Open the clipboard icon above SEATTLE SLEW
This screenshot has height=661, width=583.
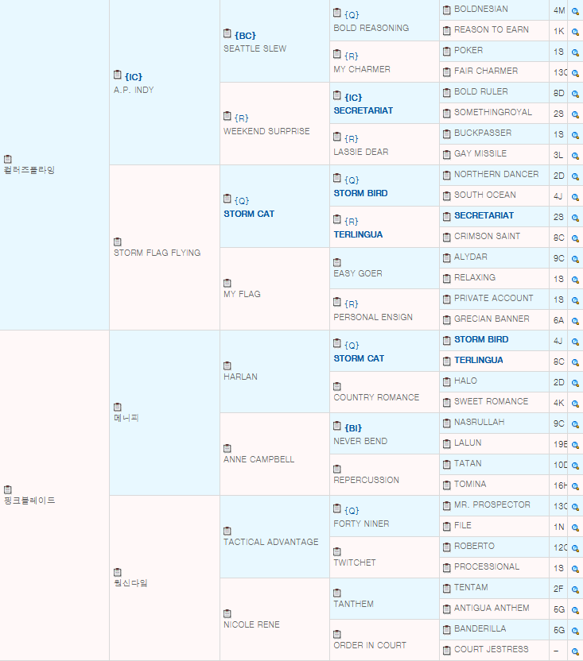click(227, 33)
